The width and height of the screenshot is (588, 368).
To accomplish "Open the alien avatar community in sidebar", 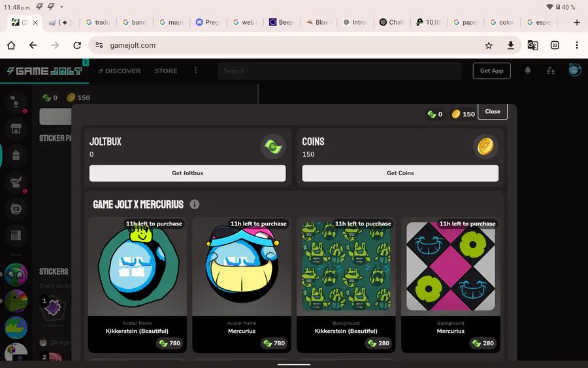I will [x=16, y=275].
